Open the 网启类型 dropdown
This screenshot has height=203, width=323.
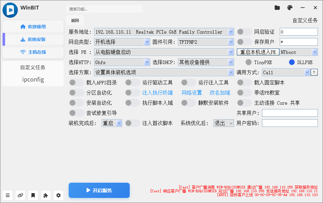(122, 42)
